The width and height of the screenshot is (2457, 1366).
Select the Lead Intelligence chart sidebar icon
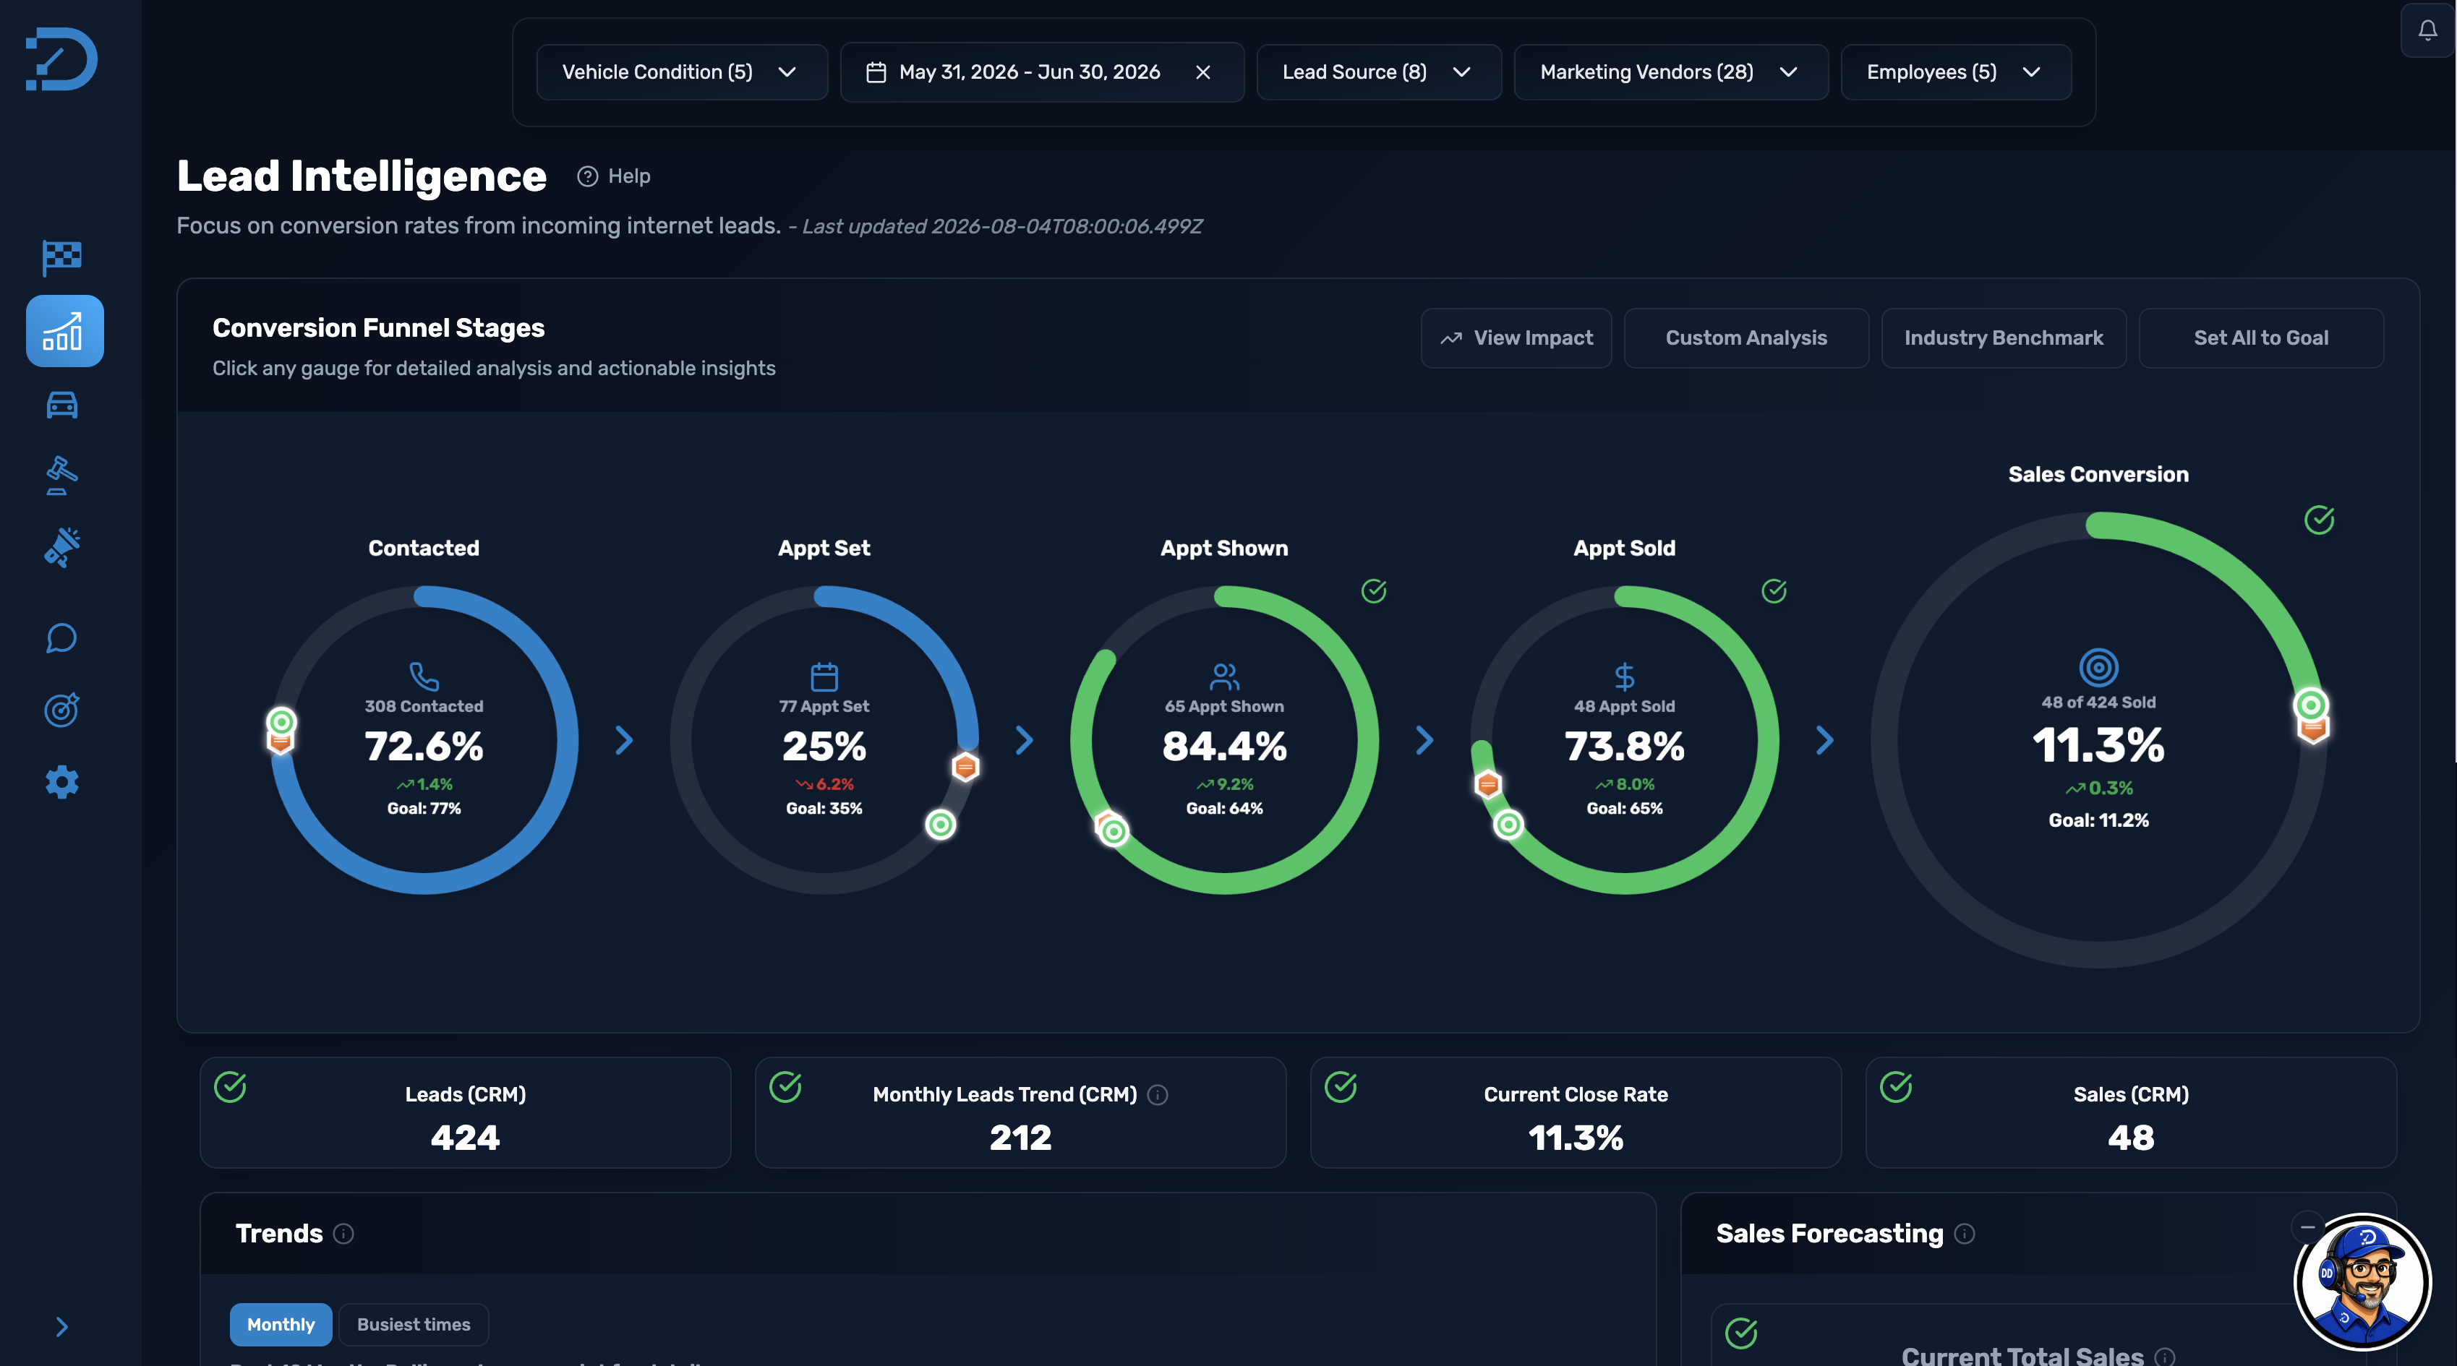(x=64, y=331)
